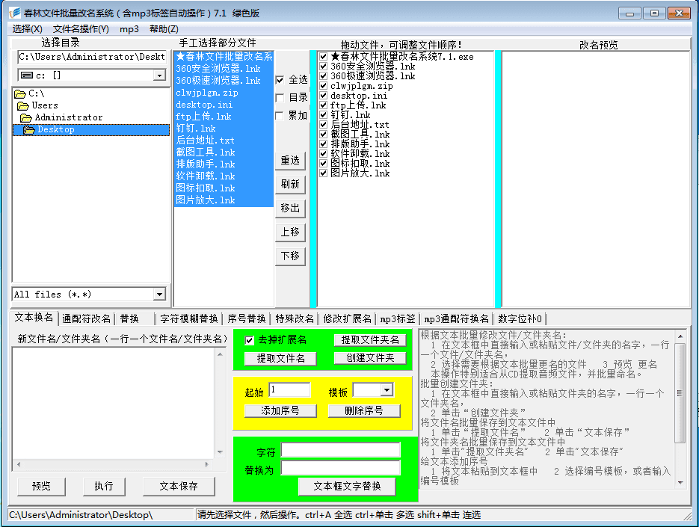
Task: Switch to the 修改扩展名 tab
Action: point(348,318)
